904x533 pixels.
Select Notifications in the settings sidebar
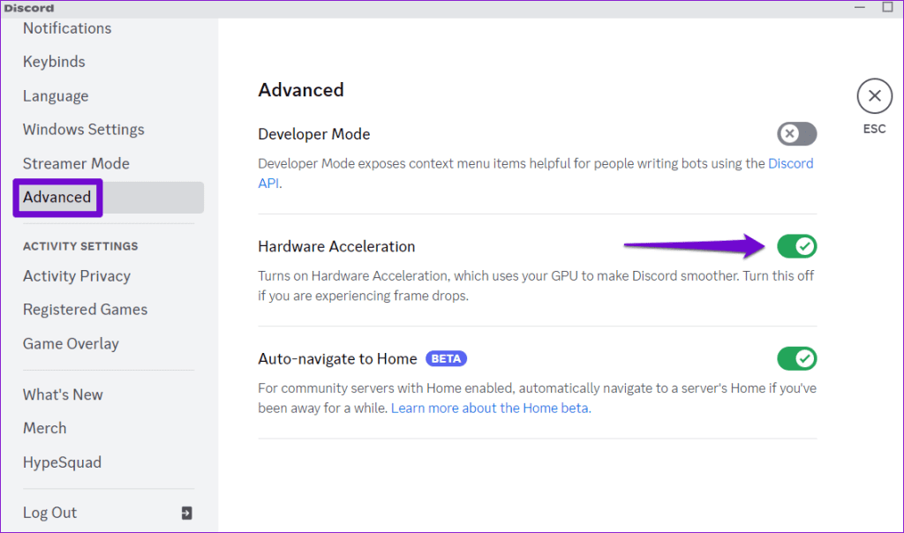point(67,28)
